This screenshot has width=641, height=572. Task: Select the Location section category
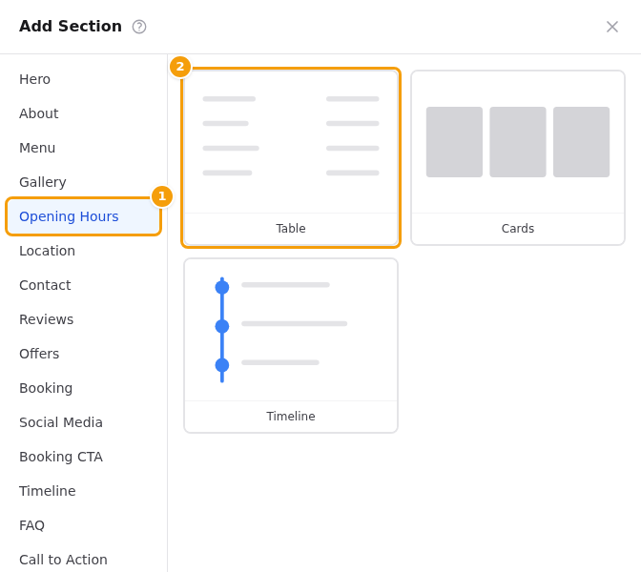[83, 251]
